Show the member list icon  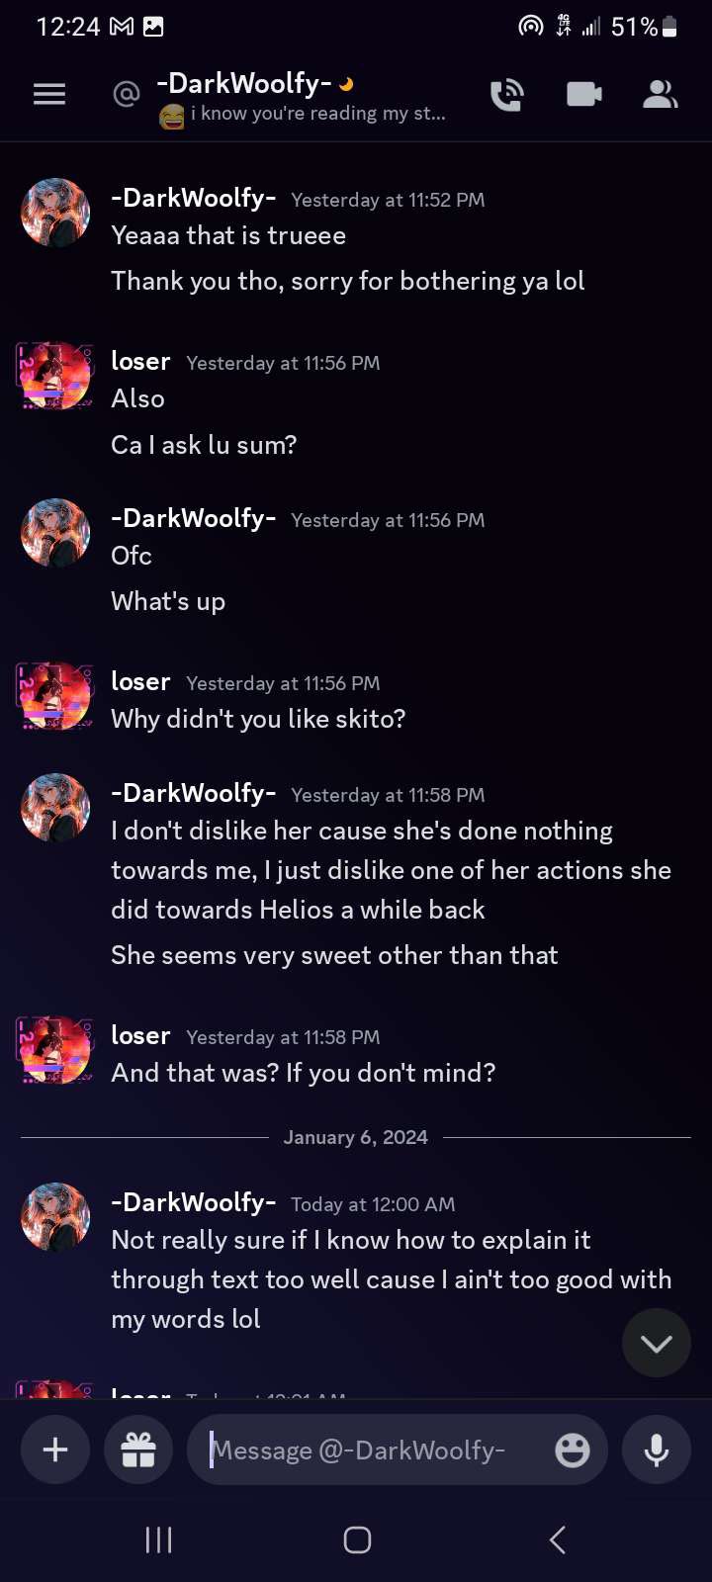pyautogui.click(x=660, y=94)
